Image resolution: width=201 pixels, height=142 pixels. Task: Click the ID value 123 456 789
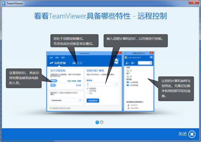coord(74,81)
